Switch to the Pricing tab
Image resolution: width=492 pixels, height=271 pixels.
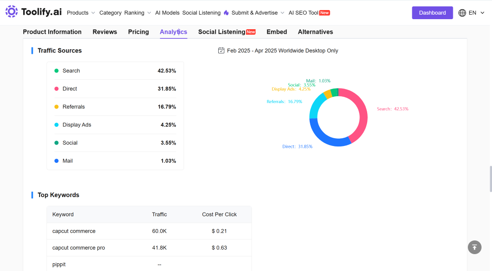pyautogui.click(x=138, y=32)
